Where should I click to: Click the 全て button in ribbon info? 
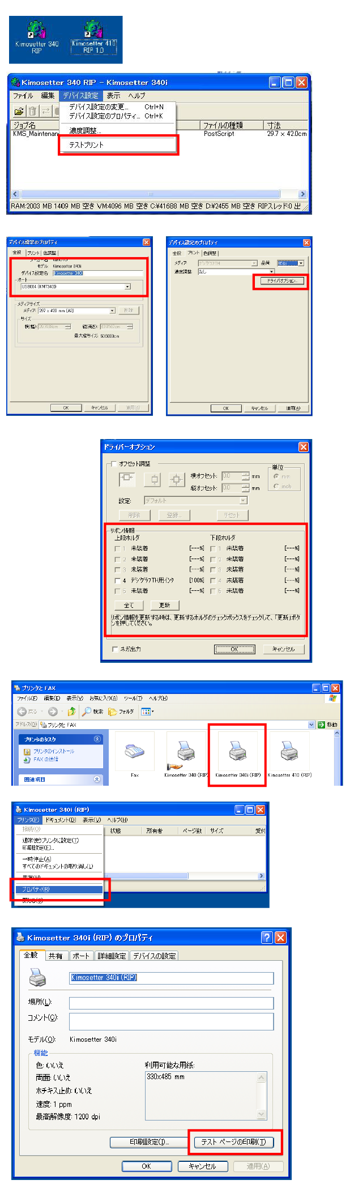point(129,606)
